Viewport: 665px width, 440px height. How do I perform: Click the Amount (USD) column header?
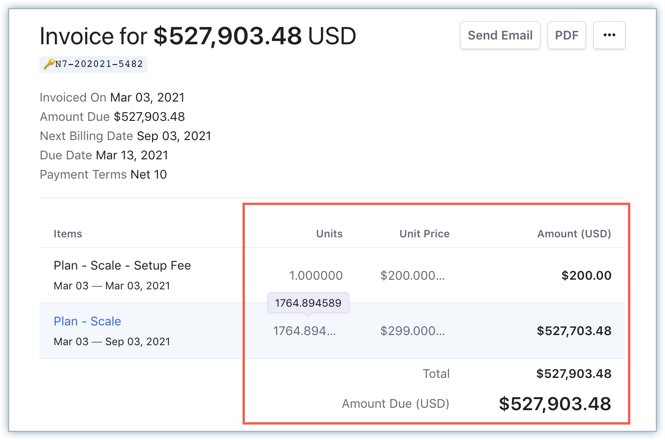click(574, 234)
